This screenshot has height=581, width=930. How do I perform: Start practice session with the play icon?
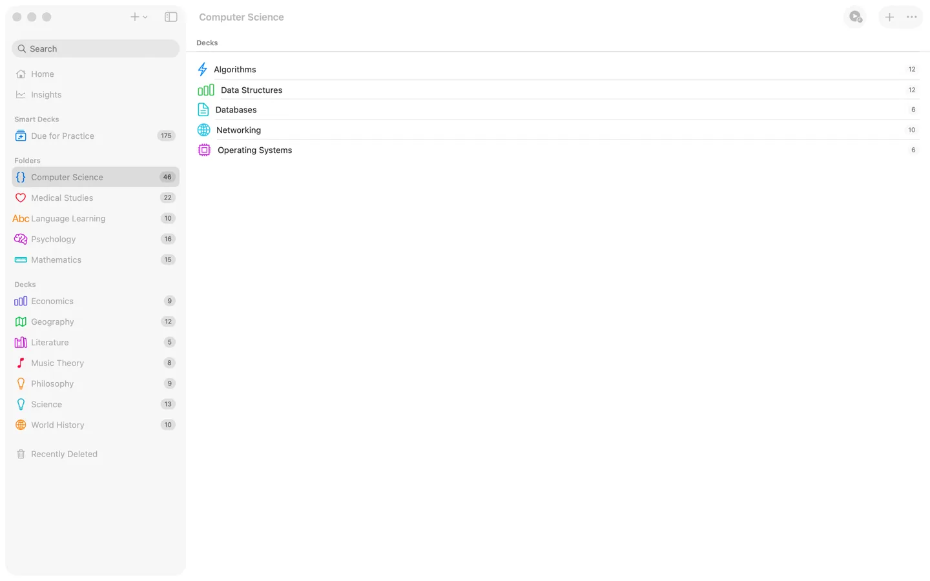[856, 17]
